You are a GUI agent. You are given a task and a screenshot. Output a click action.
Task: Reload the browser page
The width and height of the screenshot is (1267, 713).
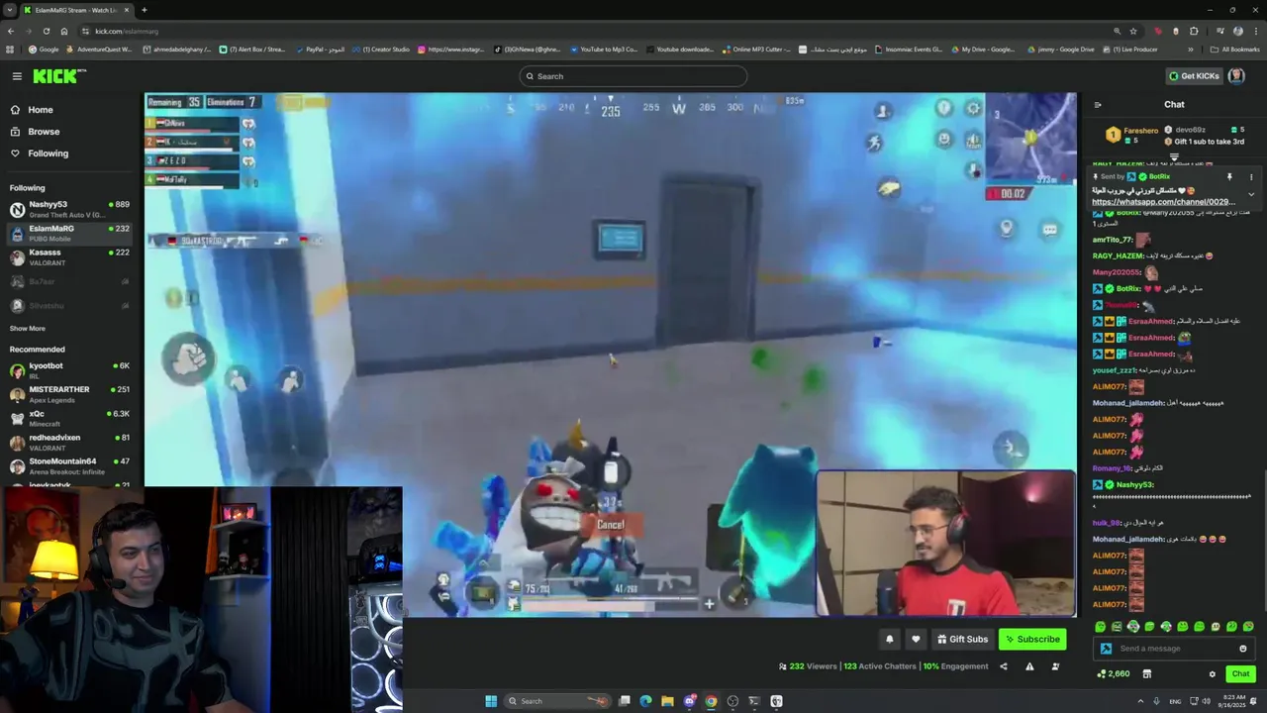(x=46, y=31)
